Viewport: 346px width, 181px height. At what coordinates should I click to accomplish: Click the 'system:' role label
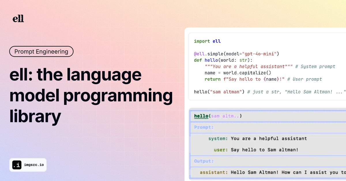[x=218, y=138]
